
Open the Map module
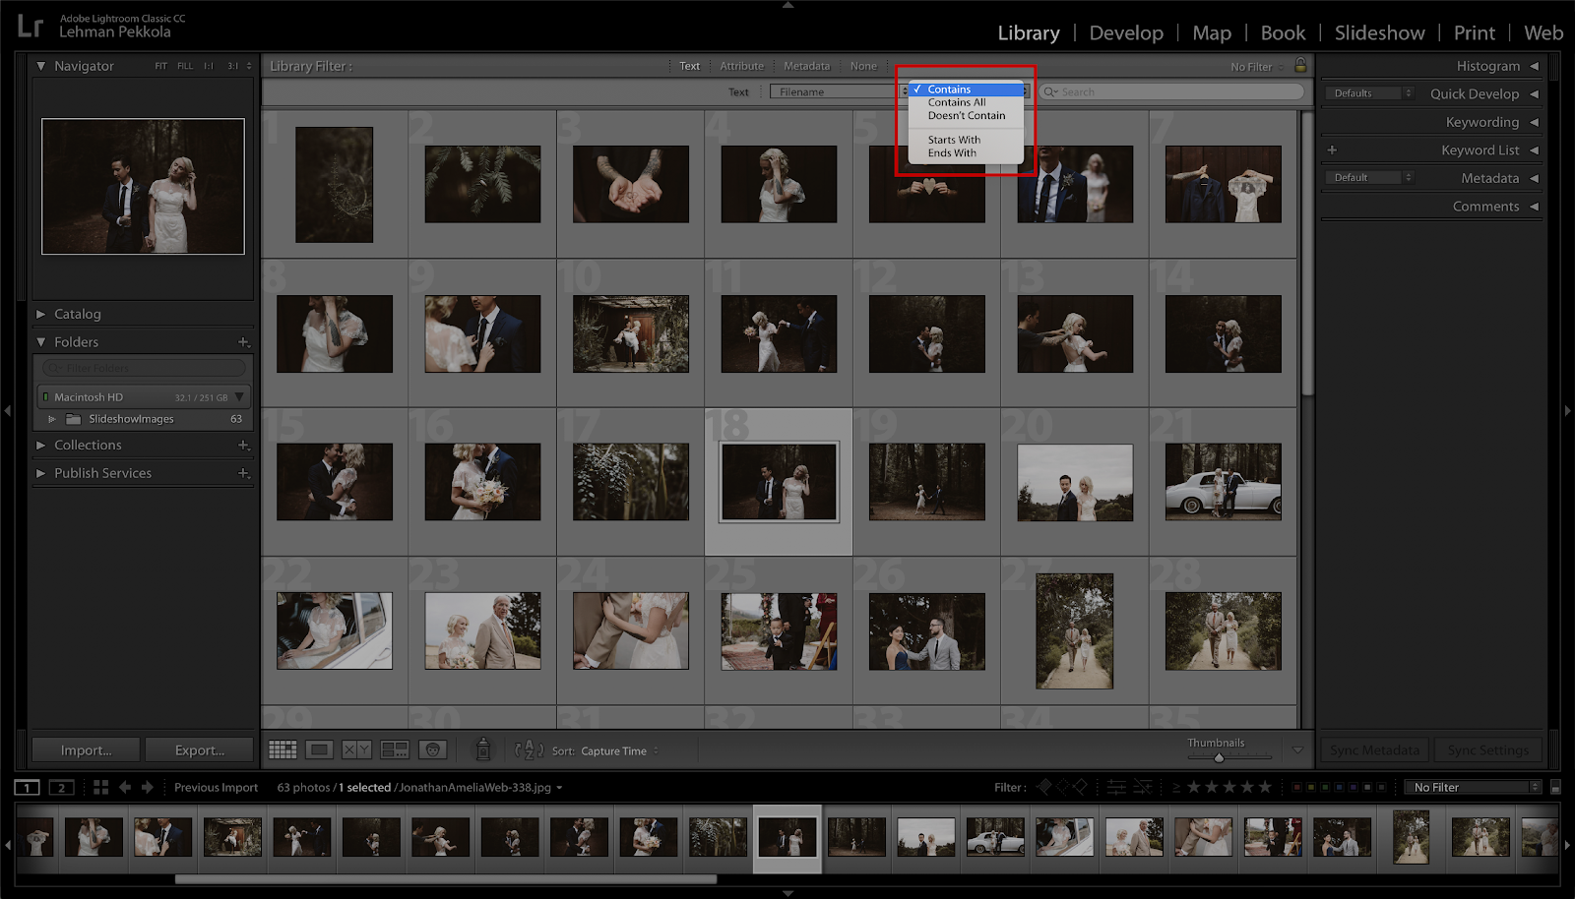1212,32
